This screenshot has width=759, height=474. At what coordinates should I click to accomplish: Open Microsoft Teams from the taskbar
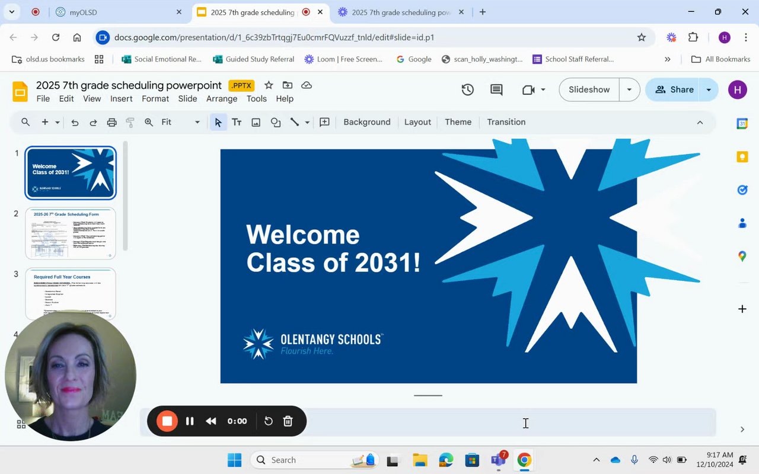coord(498,460)
